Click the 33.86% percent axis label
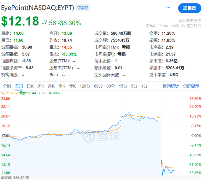The width and height of the screenshot is (205, 180). [x=195, y=99]
